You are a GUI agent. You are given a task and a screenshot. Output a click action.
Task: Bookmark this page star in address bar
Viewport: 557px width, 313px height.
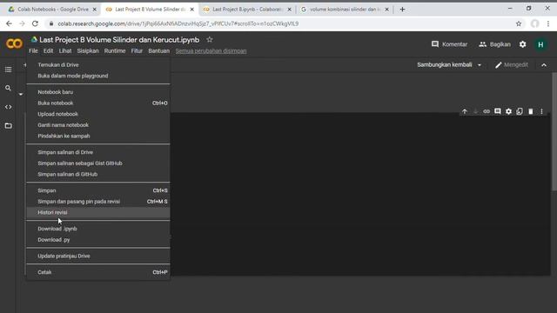click(x=519, y=23)
